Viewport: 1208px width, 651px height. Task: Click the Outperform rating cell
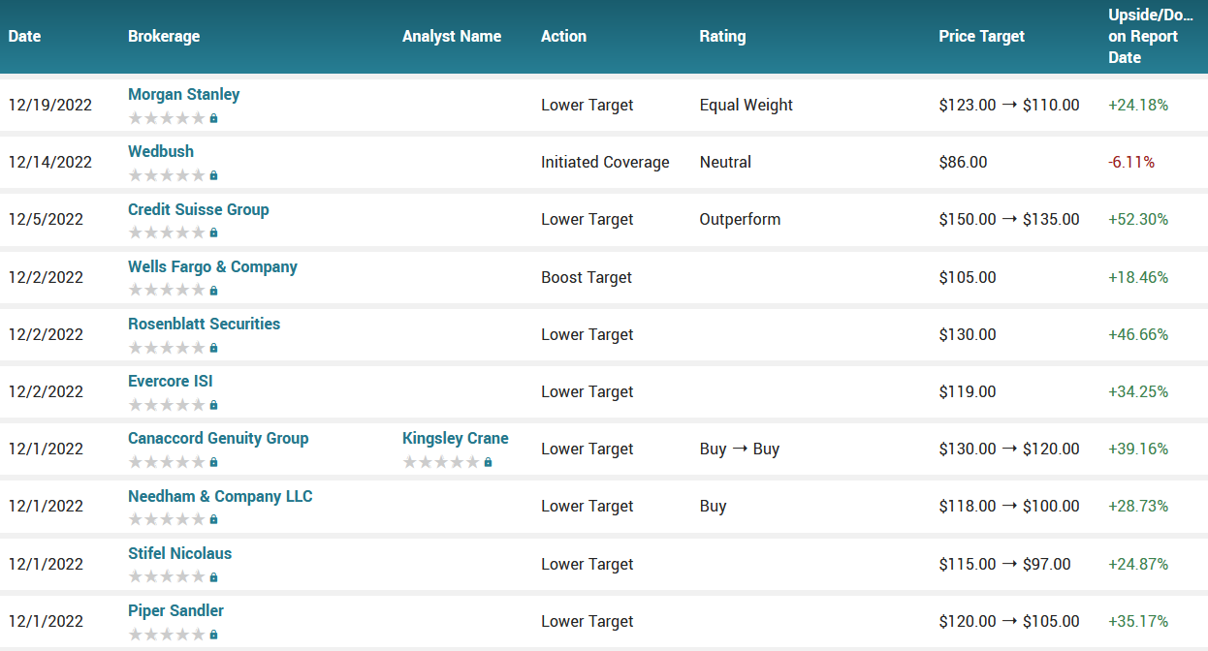[740, 219]
